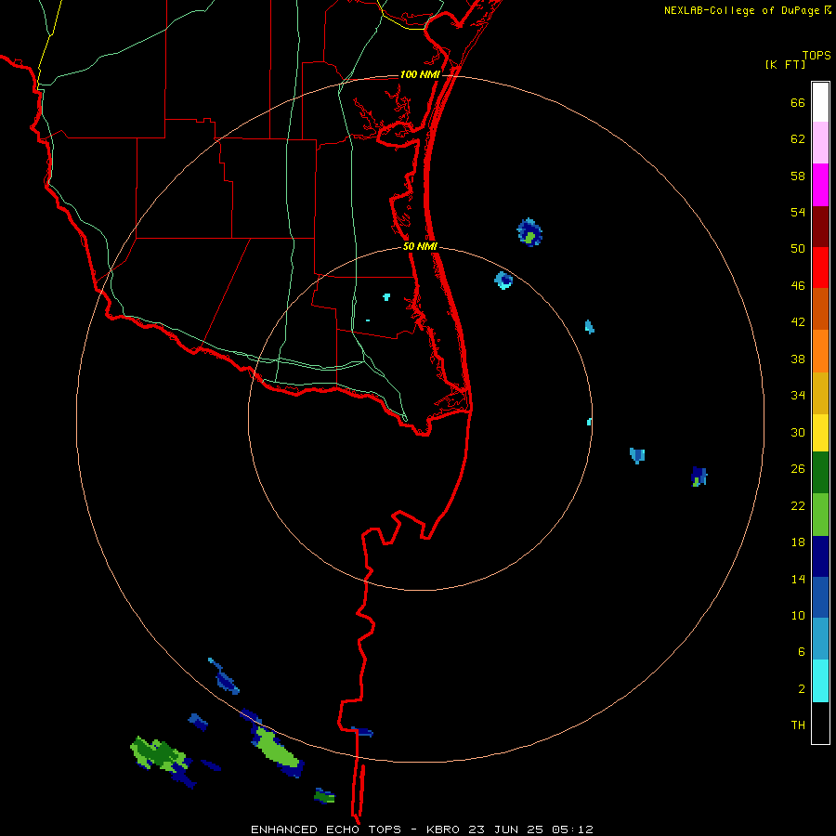
Task: Click the '46' legend value
Action: tap(798, 286)
